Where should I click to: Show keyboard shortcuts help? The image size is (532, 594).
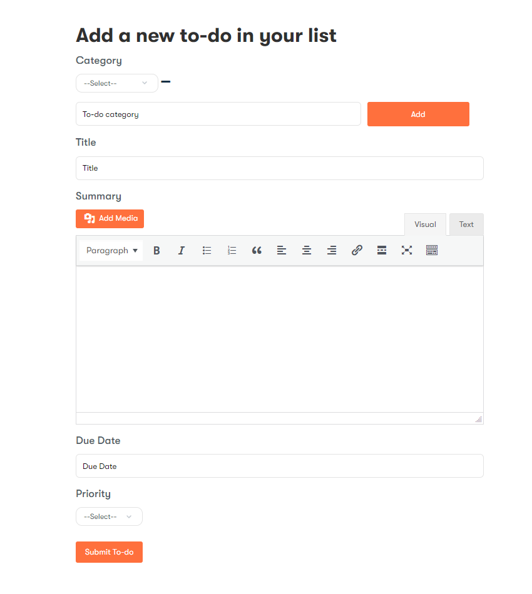click(432, 250)
